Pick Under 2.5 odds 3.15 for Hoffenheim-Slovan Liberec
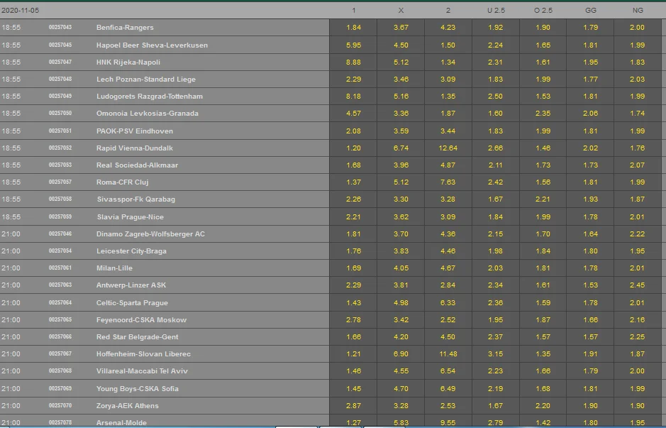 495,354
